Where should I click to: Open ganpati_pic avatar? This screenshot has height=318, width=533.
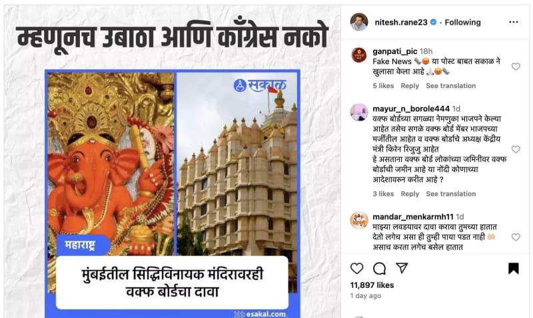tap(359, 55)
